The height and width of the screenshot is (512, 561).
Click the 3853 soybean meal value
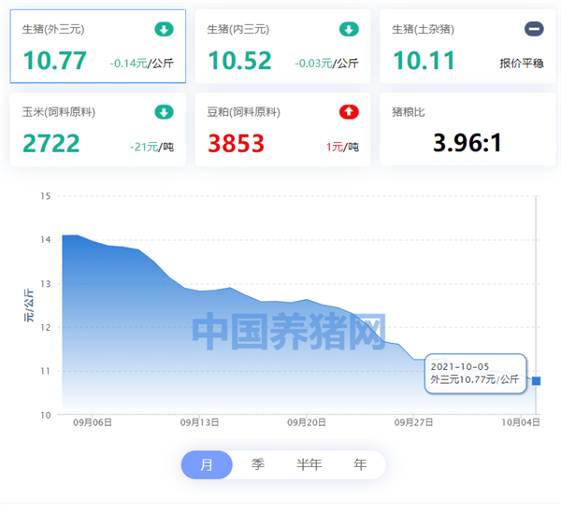pyautogui.click(x=237, y=143)
